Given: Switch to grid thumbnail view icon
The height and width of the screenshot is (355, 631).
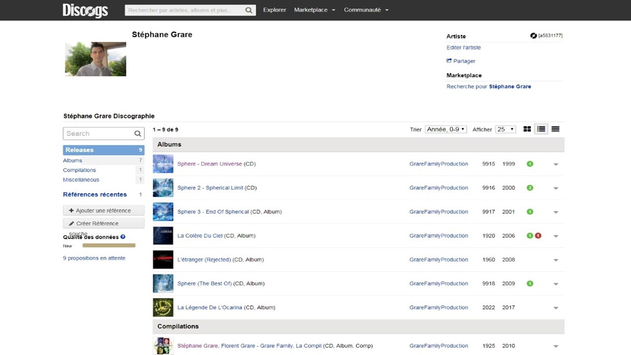Looking at the screenshot, I should (527, 129).
